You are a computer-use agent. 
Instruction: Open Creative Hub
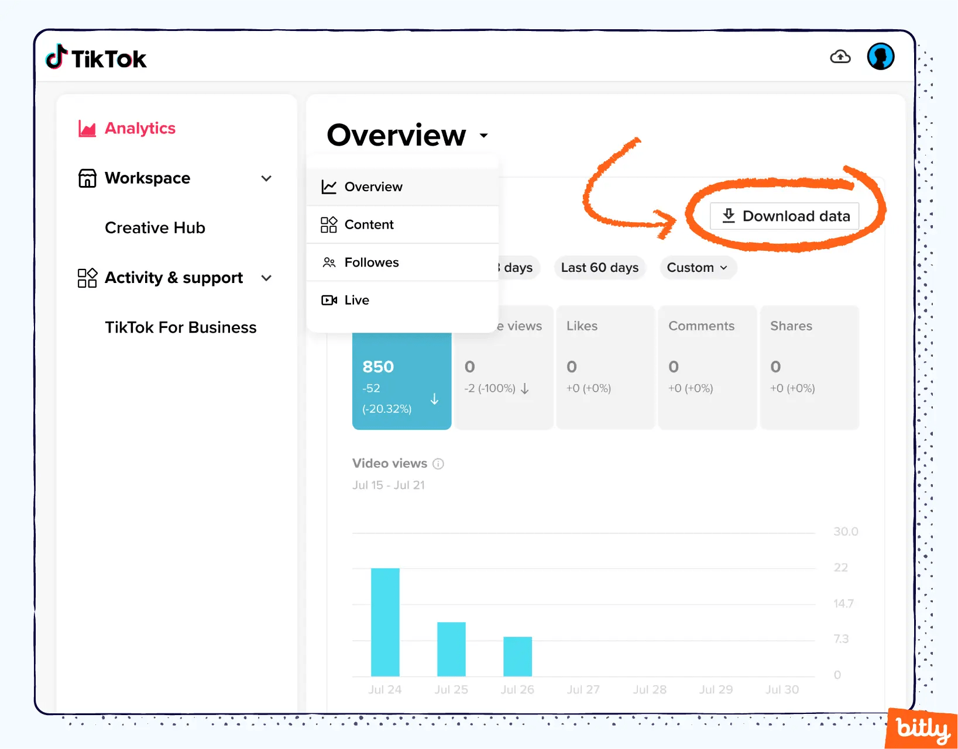pos(154,227)
